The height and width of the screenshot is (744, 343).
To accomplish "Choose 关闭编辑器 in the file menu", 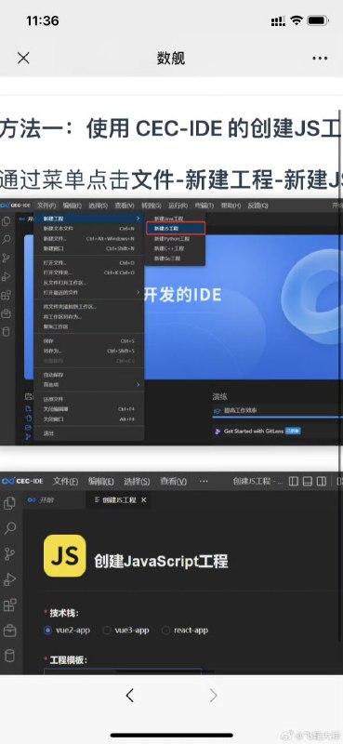I will pyautogui.click(x=88, y=409).
